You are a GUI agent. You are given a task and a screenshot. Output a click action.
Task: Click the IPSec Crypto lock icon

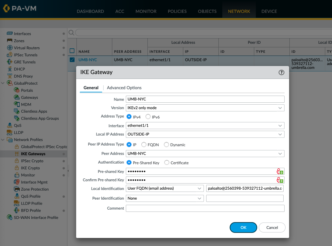pos(17,161)
